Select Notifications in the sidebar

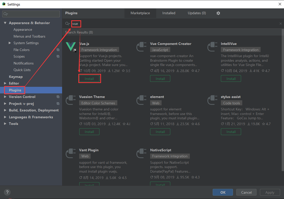24,63
